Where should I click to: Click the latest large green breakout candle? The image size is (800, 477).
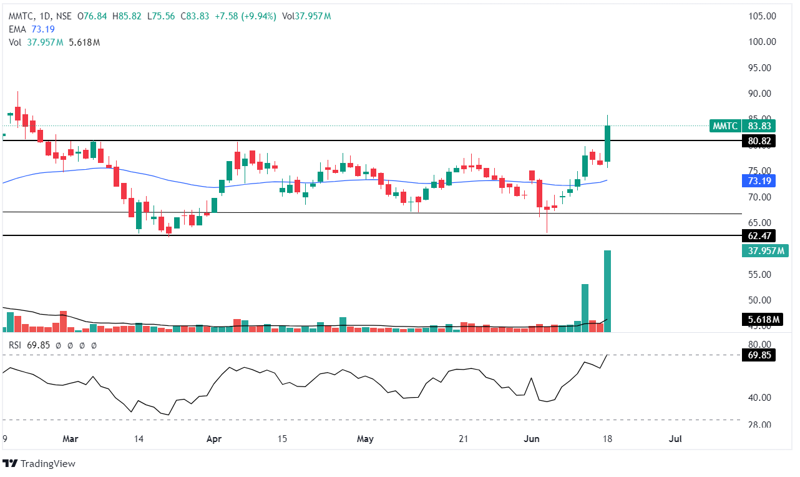coord(607,144)
